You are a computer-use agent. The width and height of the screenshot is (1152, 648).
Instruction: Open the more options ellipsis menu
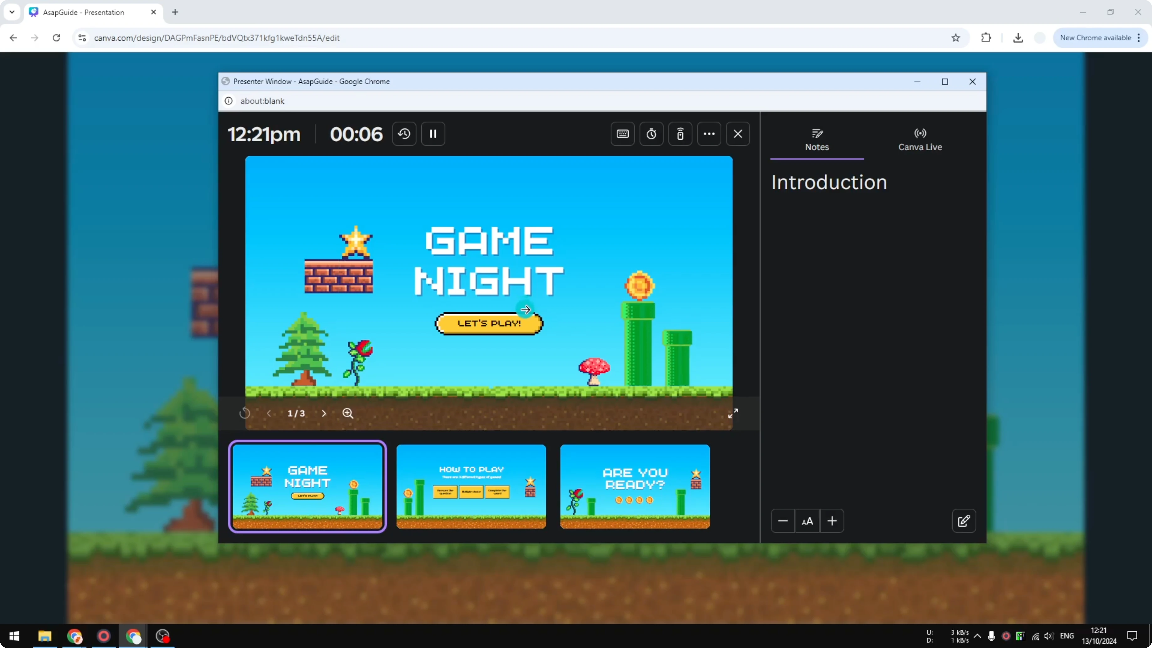709,134
